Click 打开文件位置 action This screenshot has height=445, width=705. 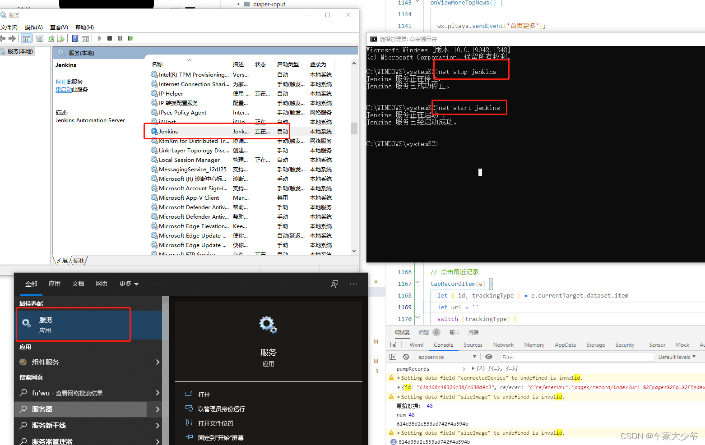[215, 423]
